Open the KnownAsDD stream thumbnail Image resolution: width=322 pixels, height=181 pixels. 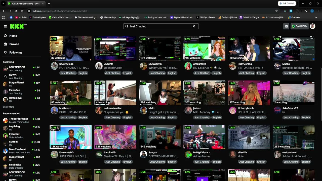[x=70, y=137]
